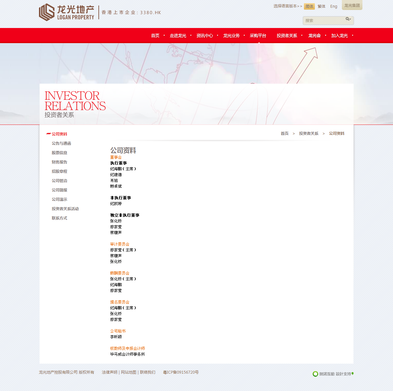Select 公司演示 in the sidebar

(59, 200)
